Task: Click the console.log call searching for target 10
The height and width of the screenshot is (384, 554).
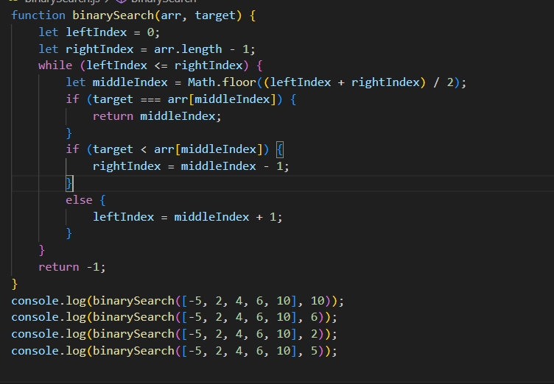Action: pyautogui.click(x=178, y=301)
